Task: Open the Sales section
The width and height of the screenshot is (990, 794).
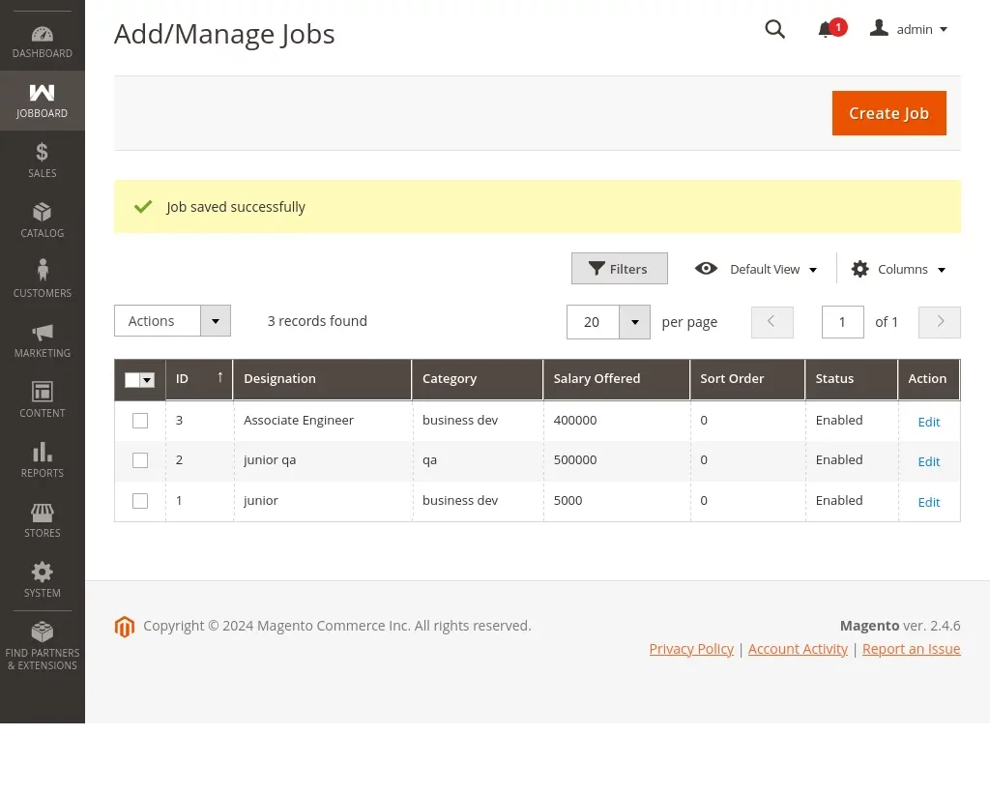Action: 42,160
